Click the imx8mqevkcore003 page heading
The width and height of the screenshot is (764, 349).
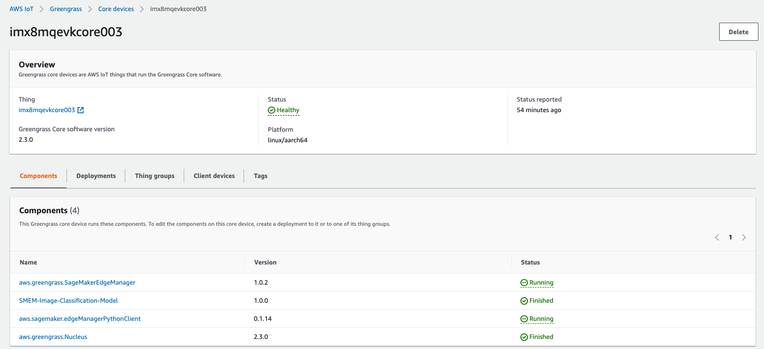point(66,32)
